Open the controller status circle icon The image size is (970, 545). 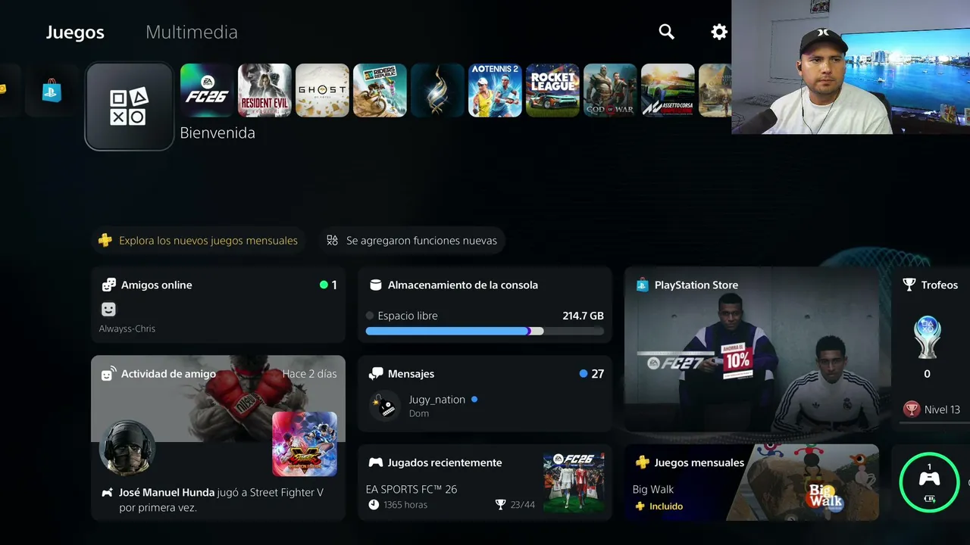pos(929,481)
